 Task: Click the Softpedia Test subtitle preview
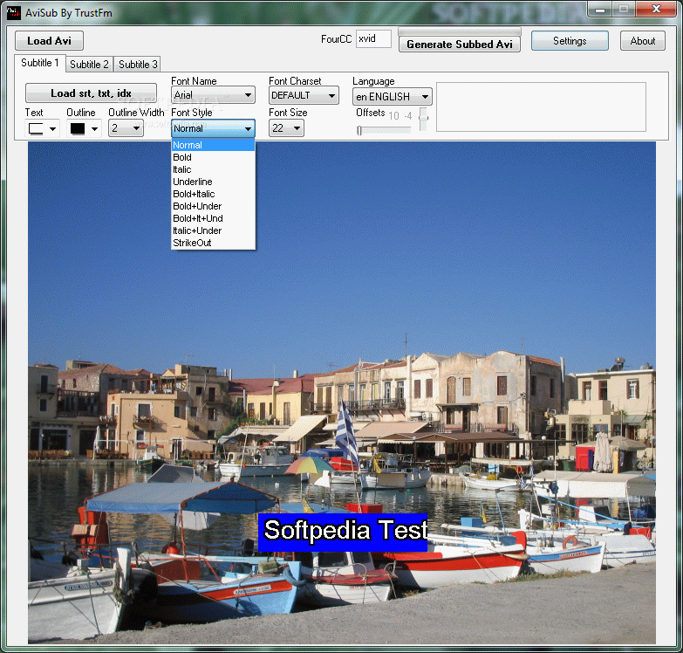point(343,533)
